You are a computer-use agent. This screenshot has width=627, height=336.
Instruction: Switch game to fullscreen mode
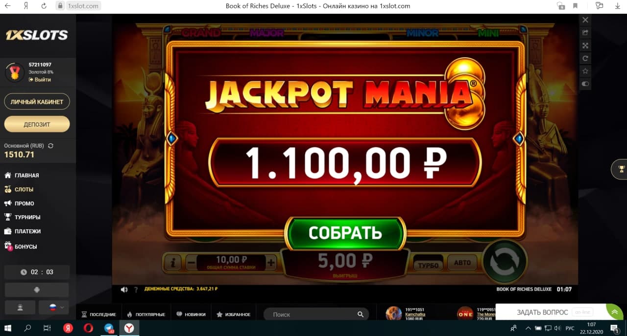tap(585, 45)
